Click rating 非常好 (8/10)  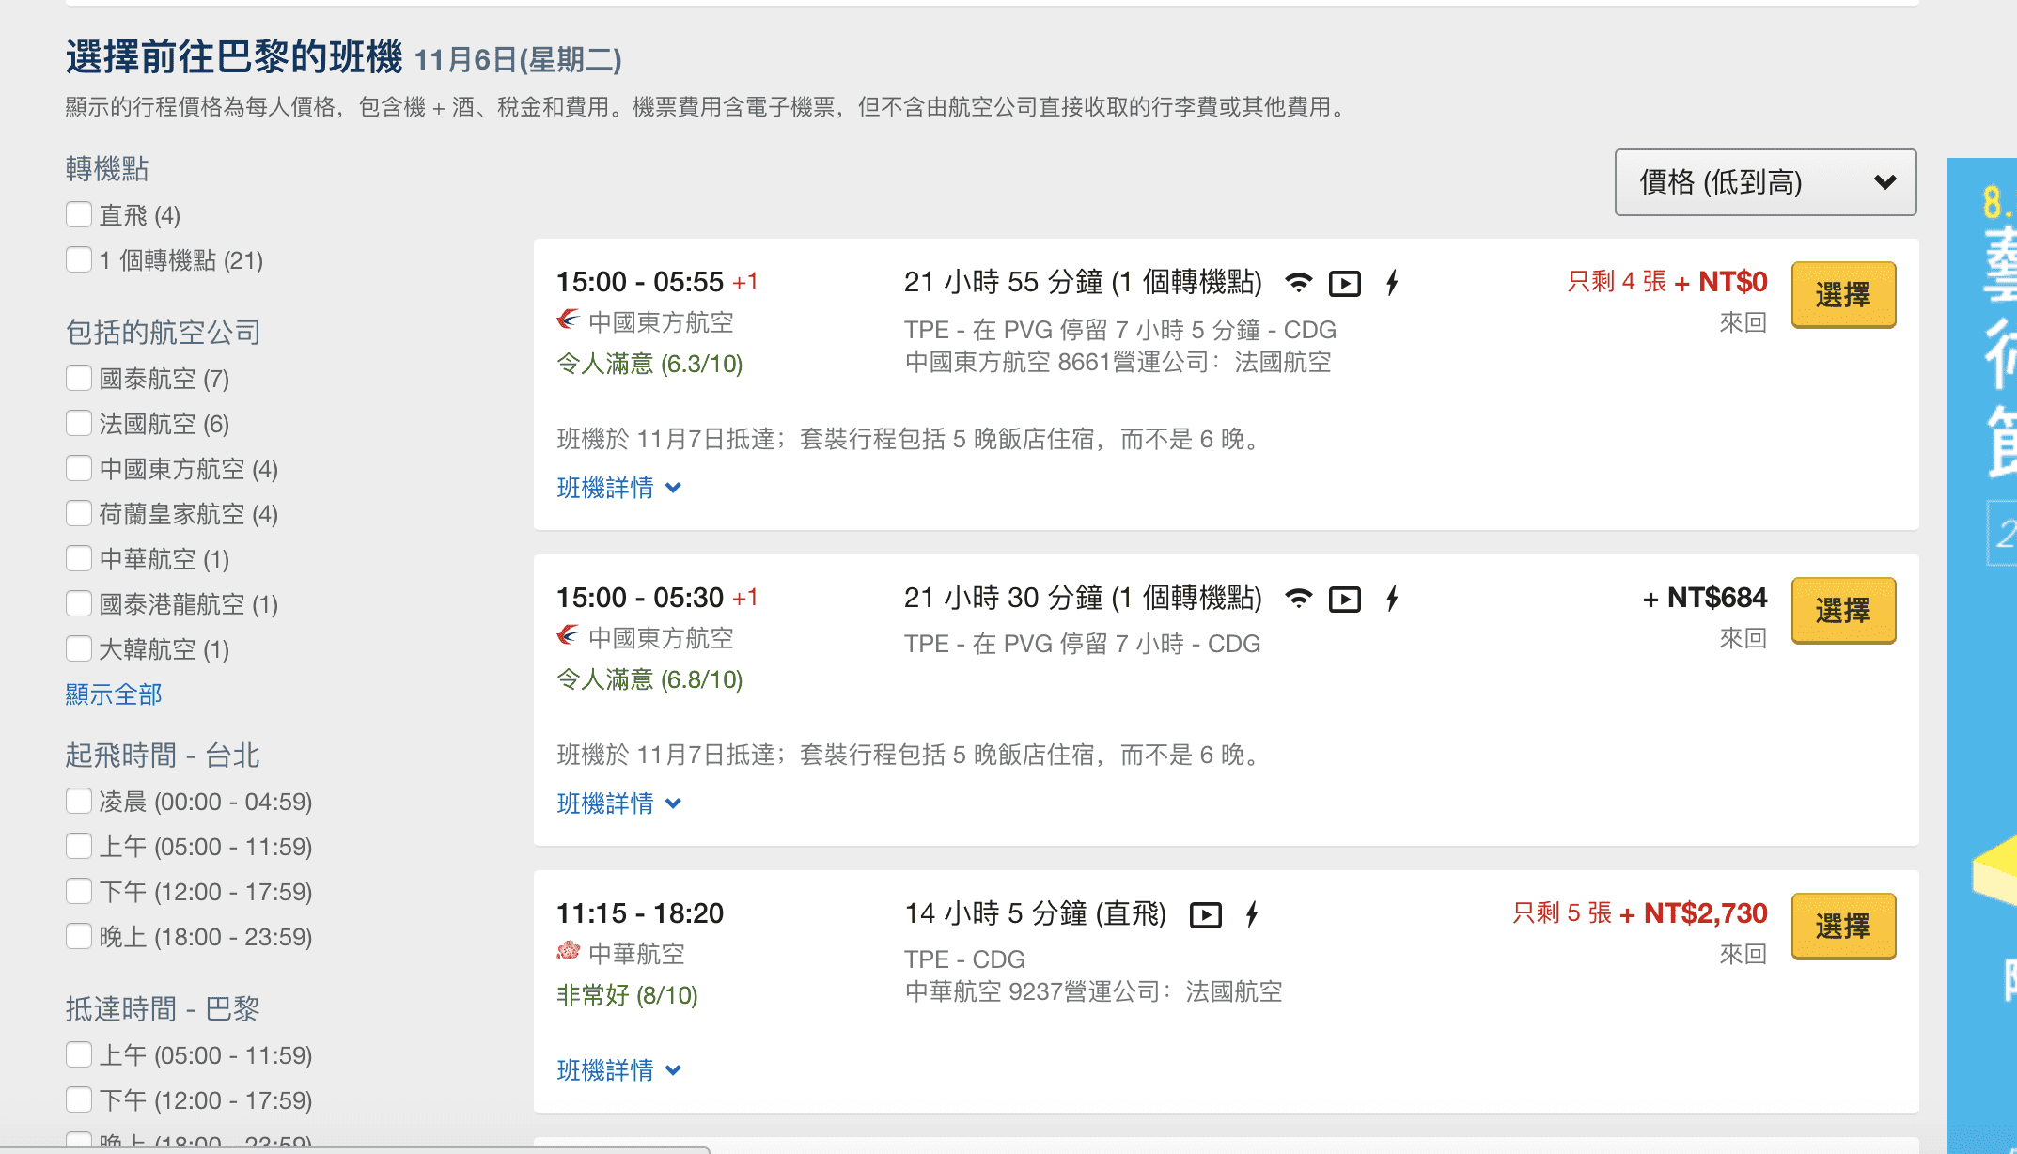tap(627, 995)
